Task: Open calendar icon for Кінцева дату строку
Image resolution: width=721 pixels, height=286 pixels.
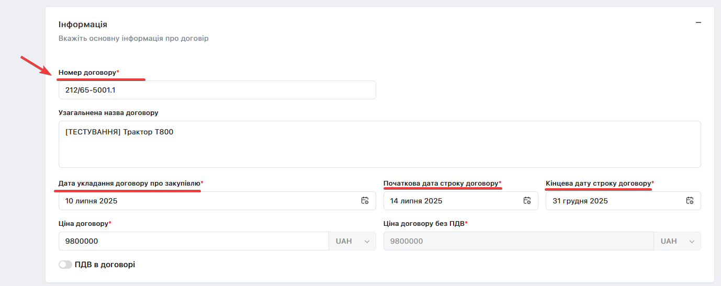Action: pos(690,201)
